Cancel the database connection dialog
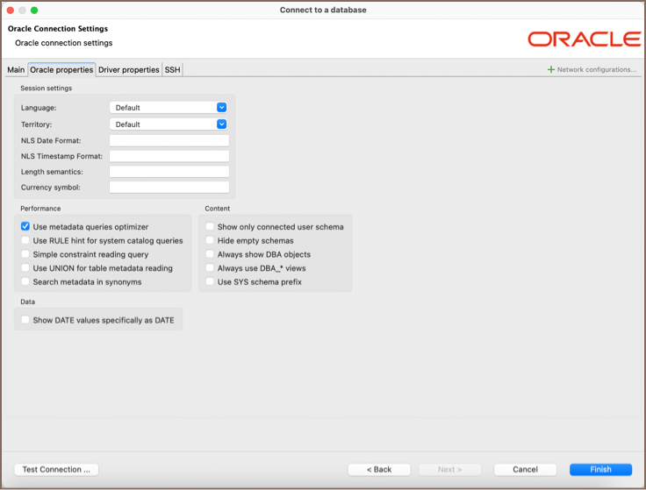The image size is (646, 490). pyautogui.click(x=525, y=470)
